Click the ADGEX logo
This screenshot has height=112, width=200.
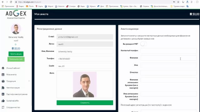16,14
